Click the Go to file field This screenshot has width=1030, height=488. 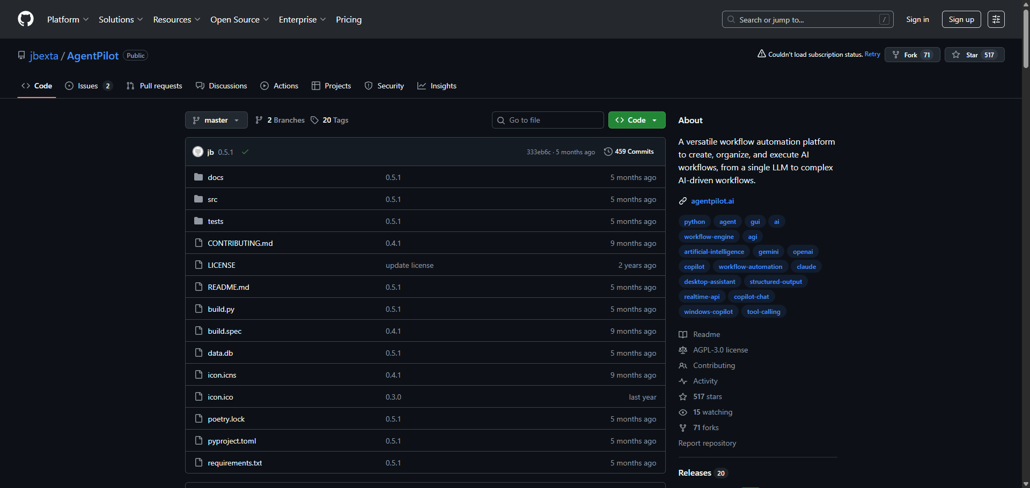tap(548, 120)
